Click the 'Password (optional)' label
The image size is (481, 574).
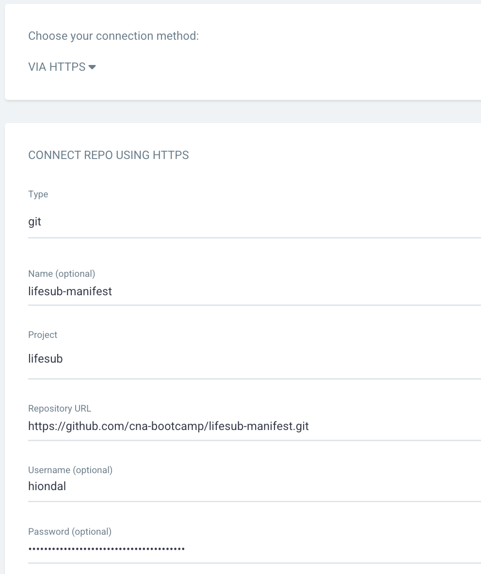[70, 531]
